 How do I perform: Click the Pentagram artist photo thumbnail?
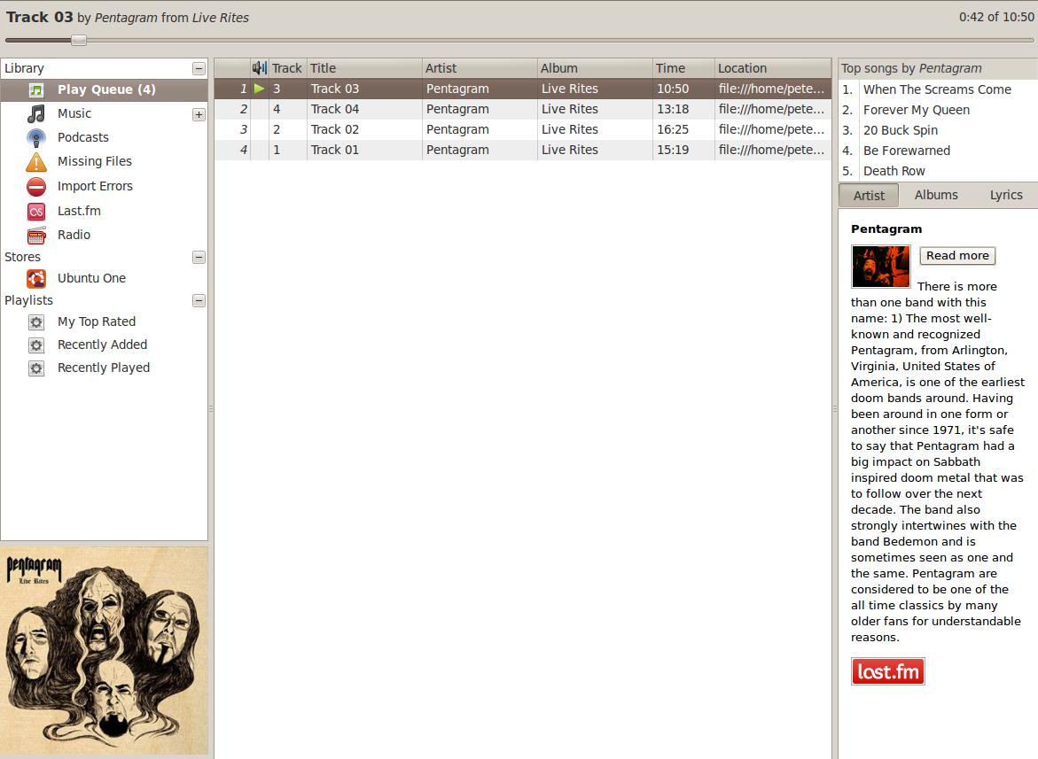pyautogui.click(x=880, y=267)
